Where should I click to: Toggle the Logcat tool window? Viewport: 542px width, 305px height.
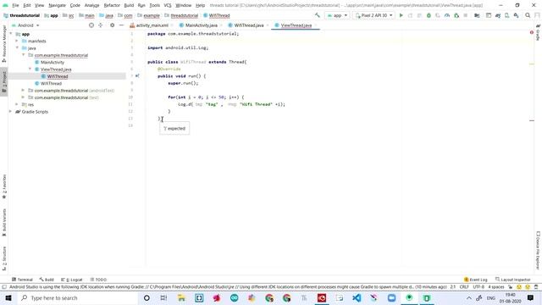click(x=72, y=280)
